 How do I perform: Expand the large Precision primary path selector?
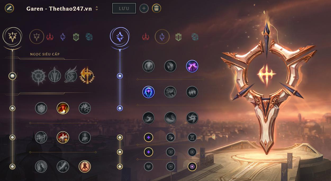(12, 37)
